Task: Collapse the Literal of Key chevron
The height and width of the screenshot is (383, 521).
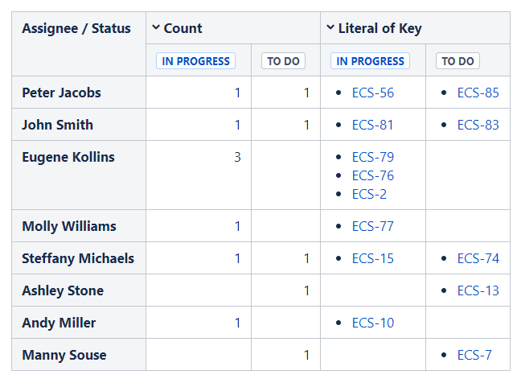Action: click(x=330, y=28)
